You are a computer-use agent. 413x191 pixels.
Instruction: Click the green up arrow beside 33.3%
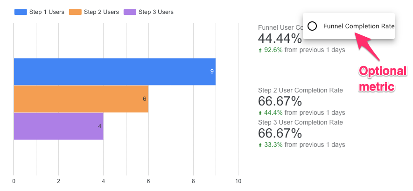tap(260, 145)
